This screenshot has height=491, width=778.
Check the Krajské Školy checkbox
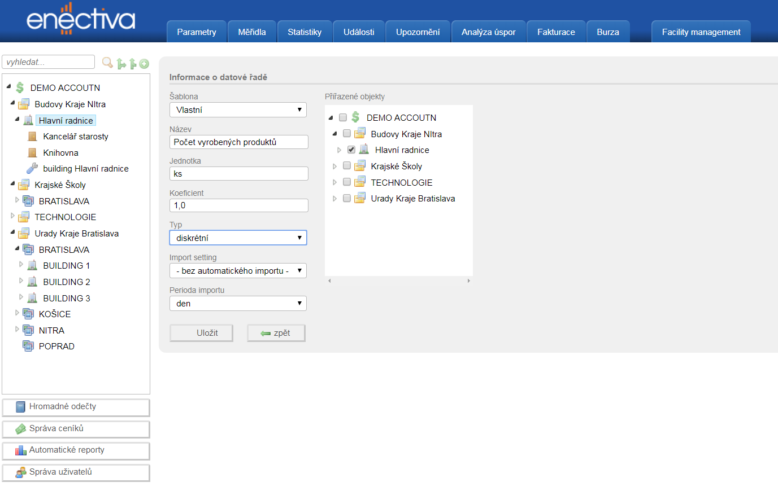point(347,166)
